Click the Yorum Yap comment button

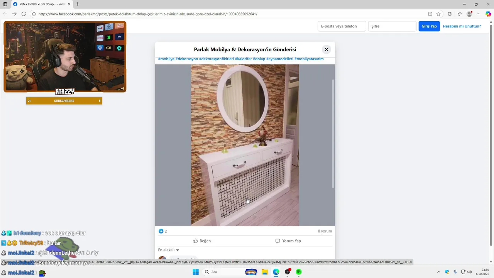point(288,241)
